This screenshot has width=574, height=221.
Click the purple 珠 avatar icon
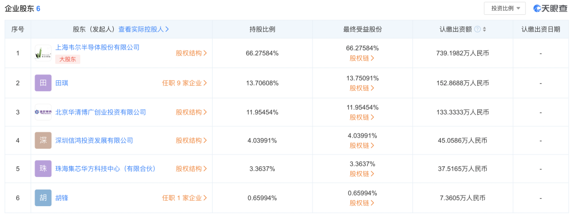click(43, 169)
